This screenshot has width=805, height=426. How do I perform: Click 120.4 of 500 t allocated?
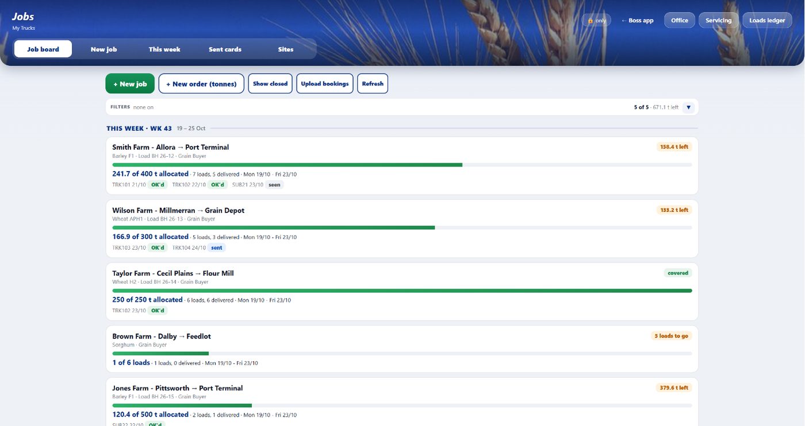(x=151, y=415)
